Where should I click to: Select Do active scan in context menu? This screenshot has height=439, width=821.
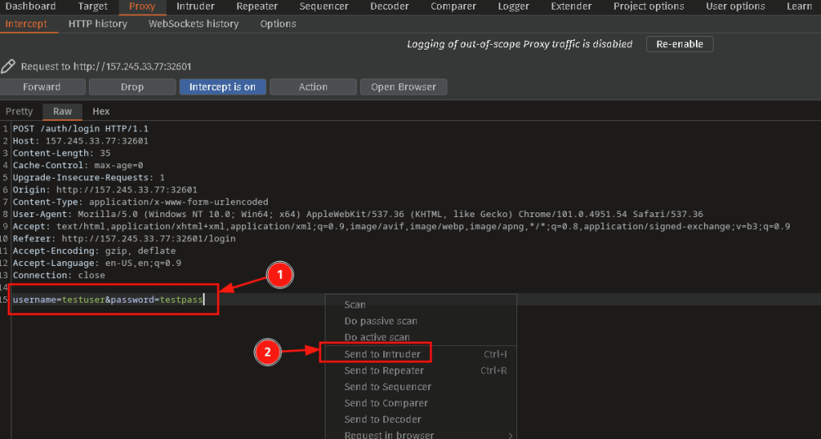click(x=377, y=337)
